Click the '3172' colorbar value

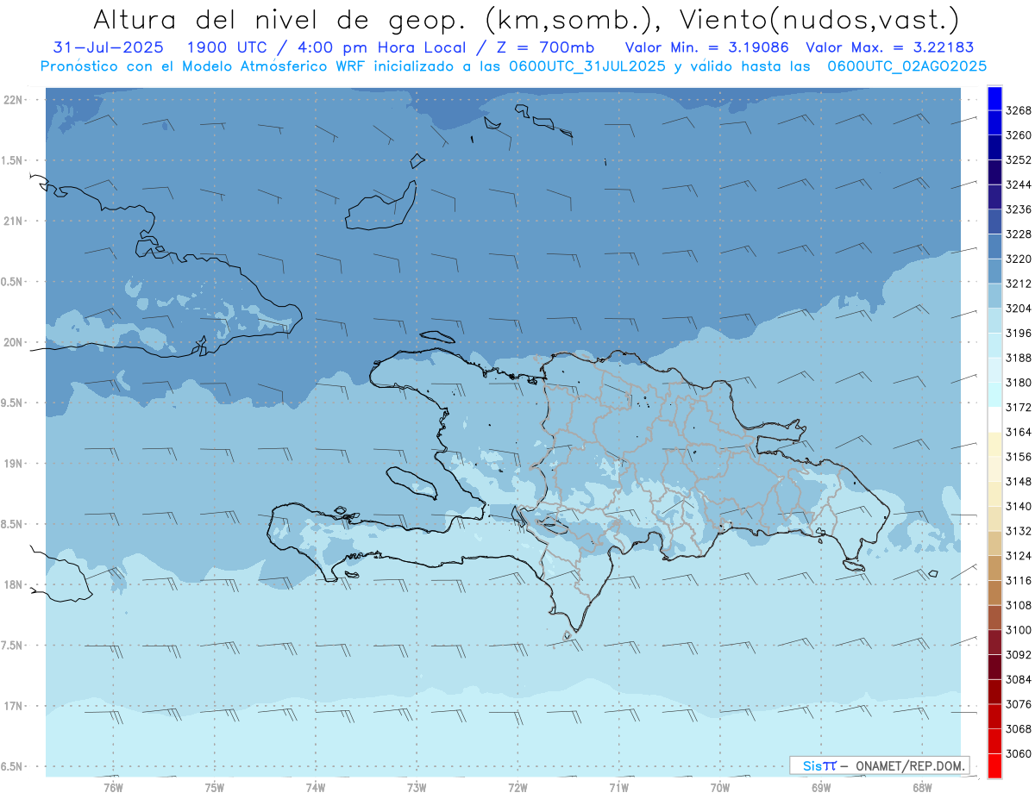coord(1019,407)
